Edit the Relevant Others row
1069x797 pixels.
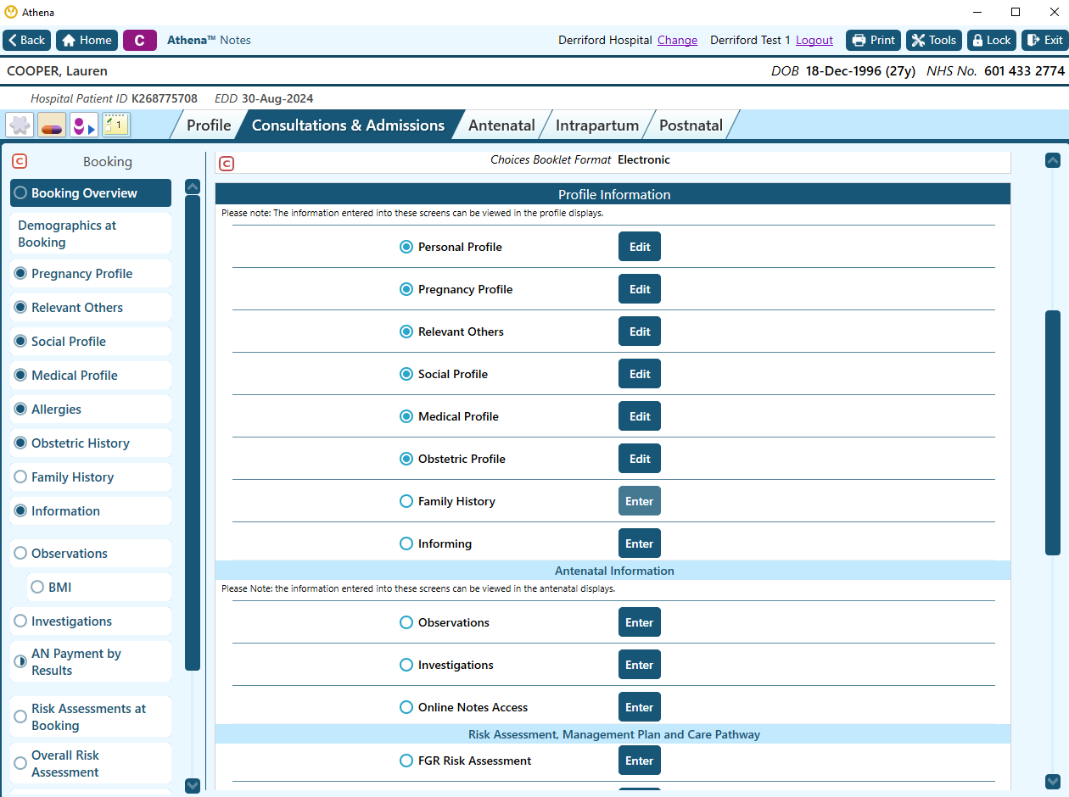tap(640, 332)
